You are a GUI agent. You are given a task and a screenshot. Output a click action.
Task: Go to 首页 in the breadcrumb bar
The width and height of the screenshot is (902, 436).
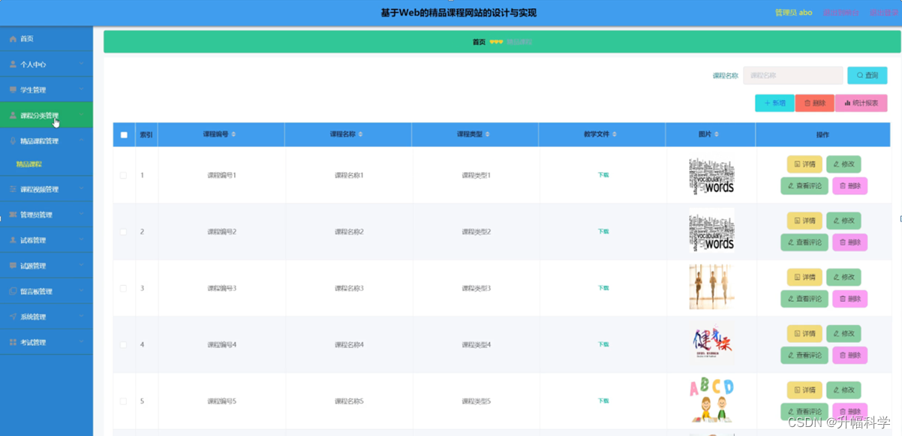click(479, 42)
